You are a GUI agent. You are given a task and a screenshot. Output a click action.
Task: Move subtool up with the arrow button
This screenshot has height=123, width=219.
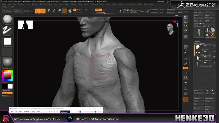pyautogui.click(x=207, y=90)
